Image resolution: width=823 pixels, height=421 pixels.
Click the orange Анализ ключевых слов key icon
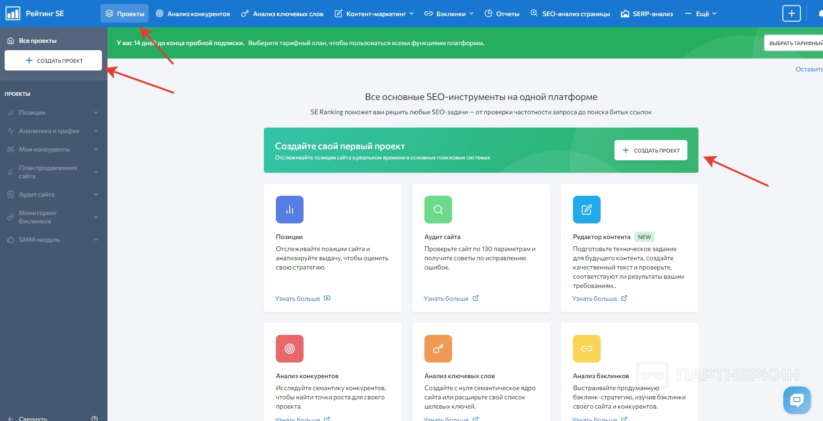click(438, 349)
